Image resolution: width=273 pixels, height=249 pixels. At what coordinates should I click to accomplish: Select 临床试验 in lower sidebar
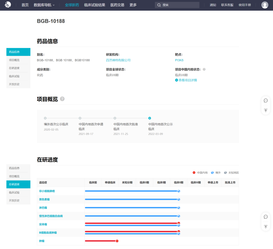pyautogui.click(x=18, y=193)
